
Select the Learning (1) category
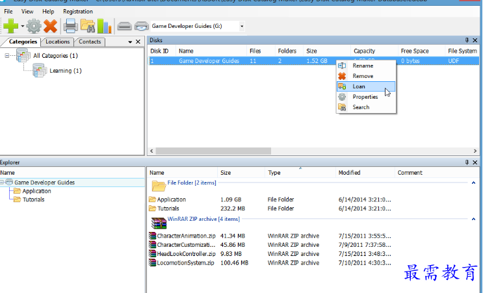65,71
